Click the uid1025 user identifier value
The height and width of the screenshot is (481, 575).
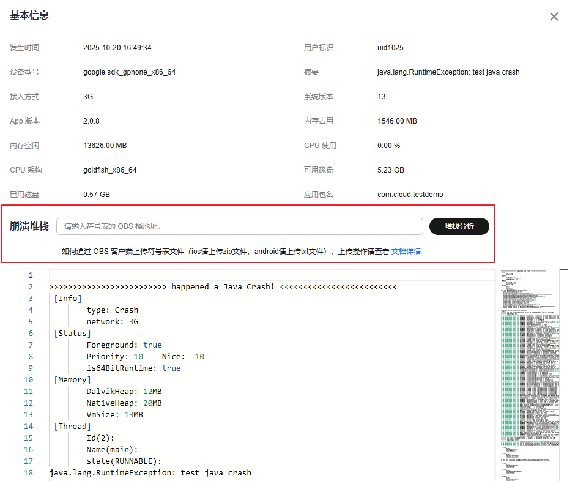tap(390, 48)
